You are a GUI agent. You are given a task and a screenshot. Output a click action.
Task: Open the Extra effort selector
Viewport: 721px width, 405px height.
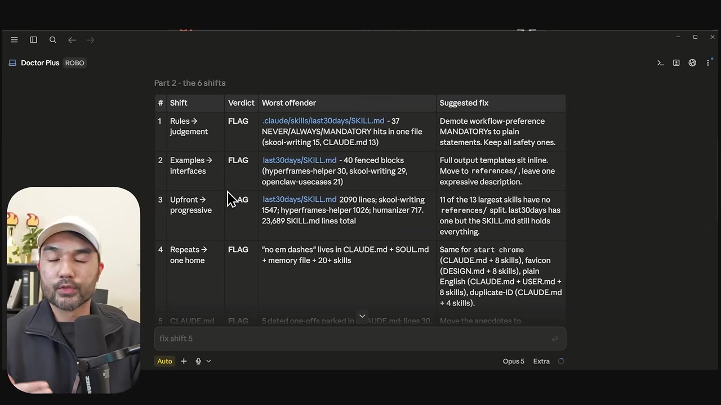541,361
